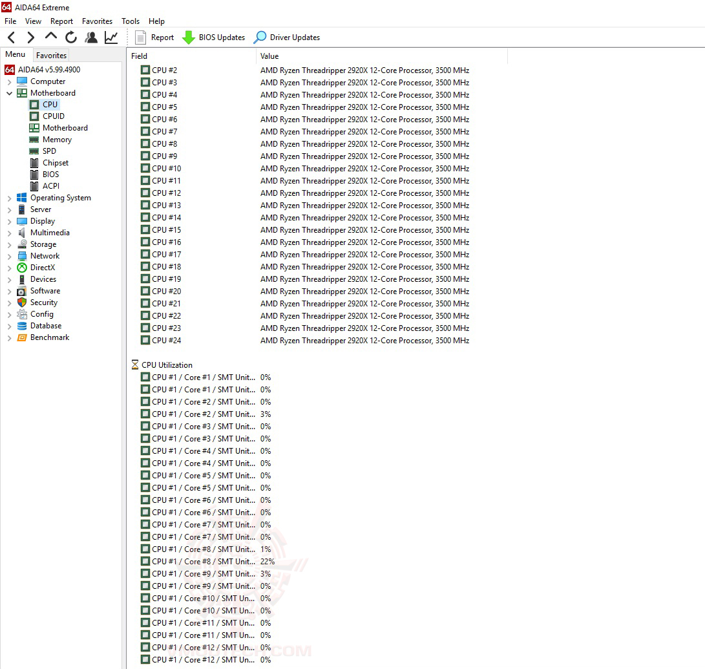
Task: Expand the Config node
Action: (10, 315)
